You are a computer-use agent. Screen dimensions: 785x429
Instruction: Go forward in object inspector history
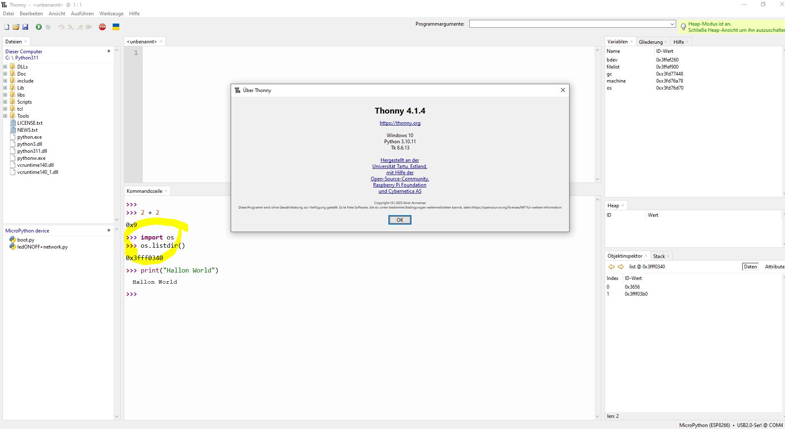tap(621, 267)
